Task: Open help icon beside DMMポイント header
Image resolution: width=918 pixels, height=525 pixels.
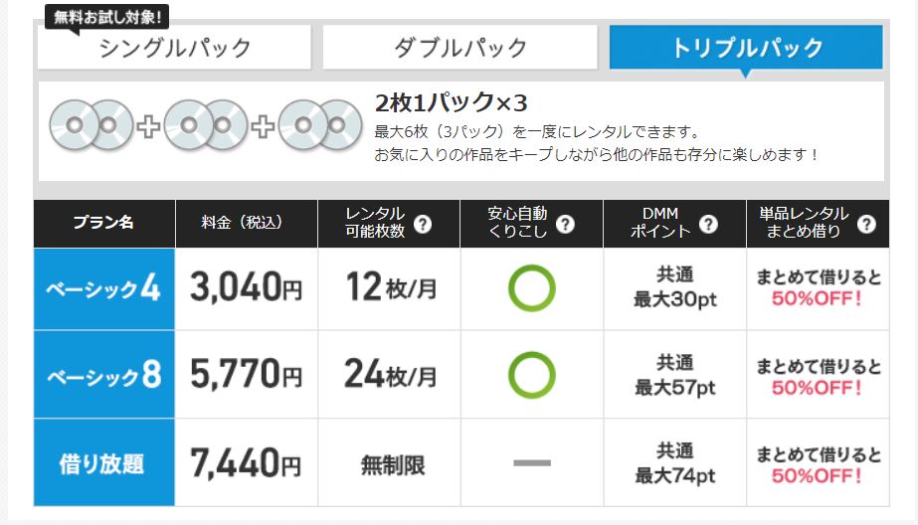Action: pos(708,224)
